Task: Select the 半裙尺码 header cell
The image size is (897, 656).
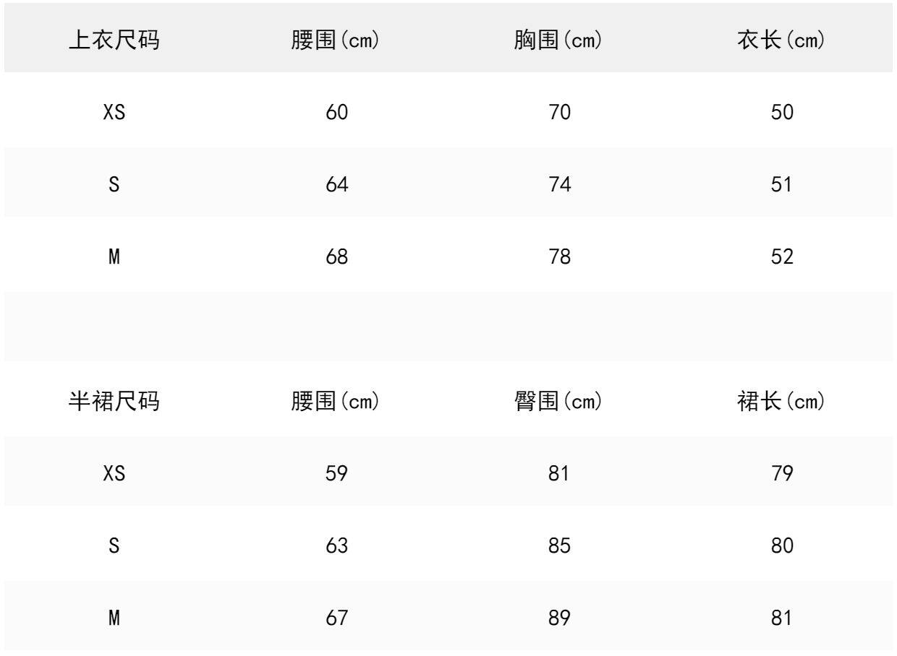Action: (114, 402)
